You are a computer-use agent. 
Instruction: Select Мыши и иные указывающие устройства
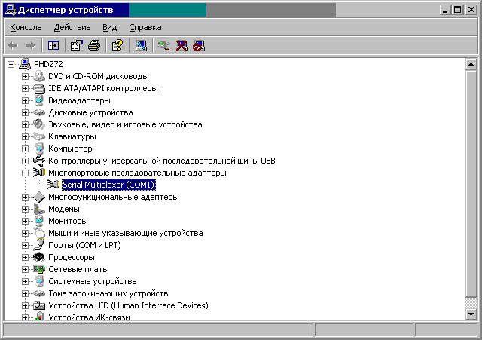[x=126, y=233]
